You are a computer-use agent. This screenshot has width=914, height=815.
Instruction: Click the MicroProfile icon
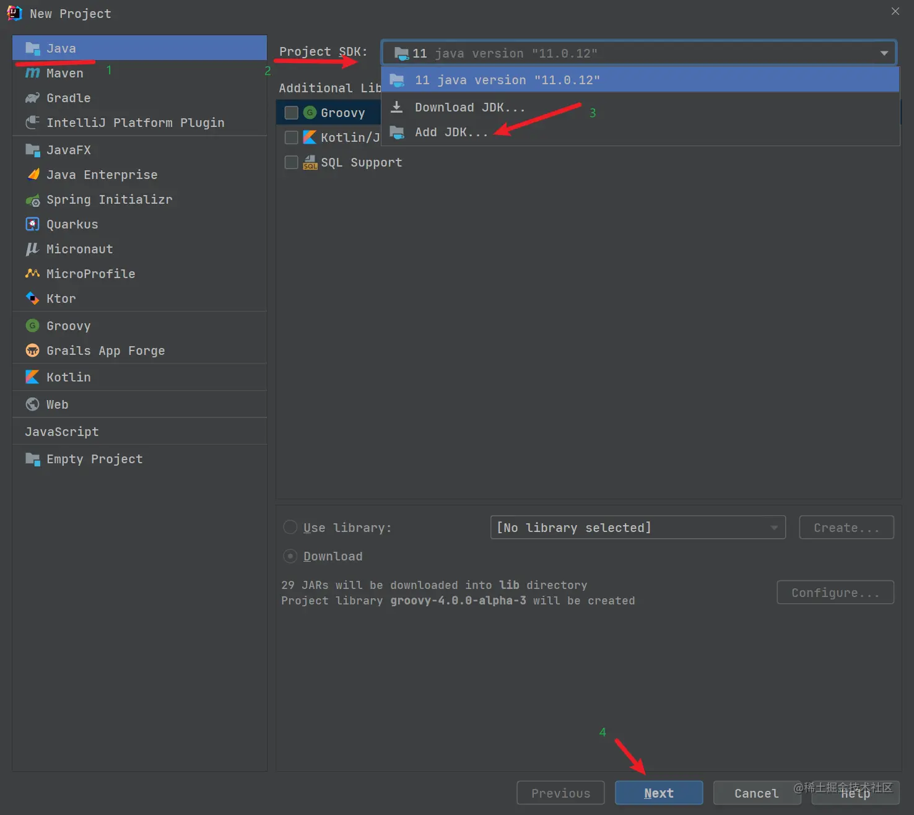point(32,274)
